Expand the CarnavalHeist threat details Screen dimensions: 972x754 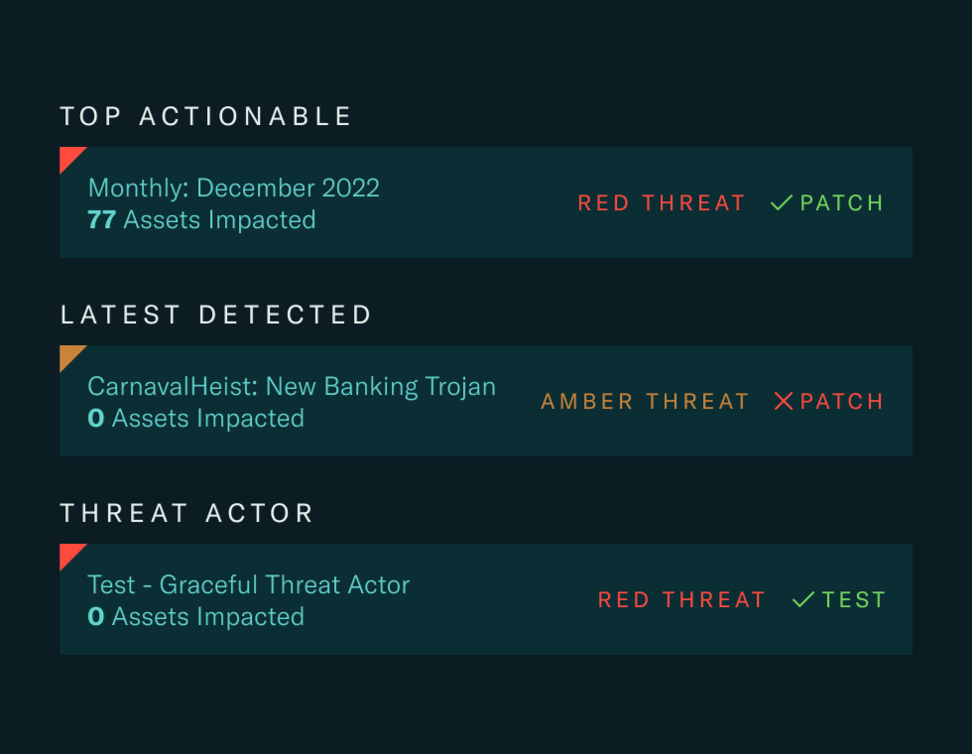pos(486,401)
